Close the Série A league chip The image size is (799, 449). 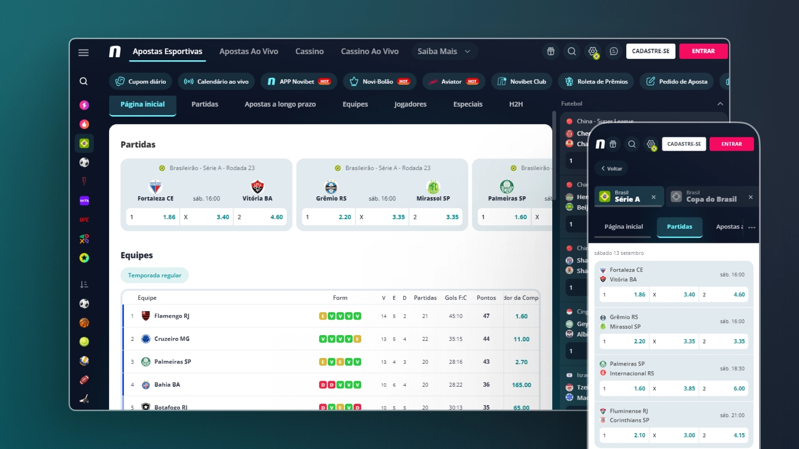[653, 197]
